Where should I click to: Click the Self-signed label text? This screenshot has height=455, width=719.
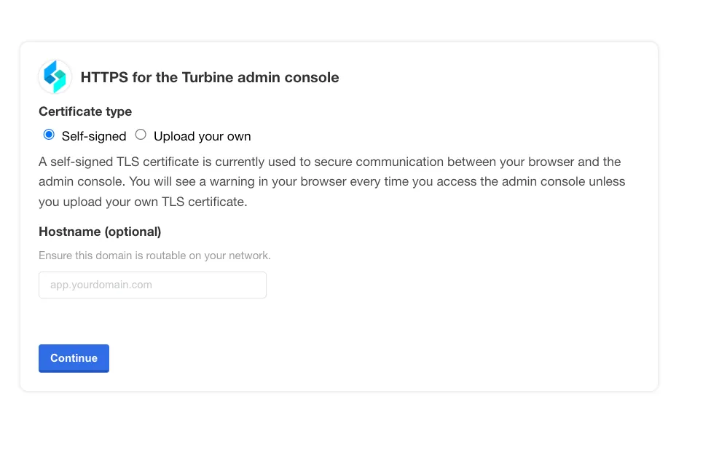point(94,136)
